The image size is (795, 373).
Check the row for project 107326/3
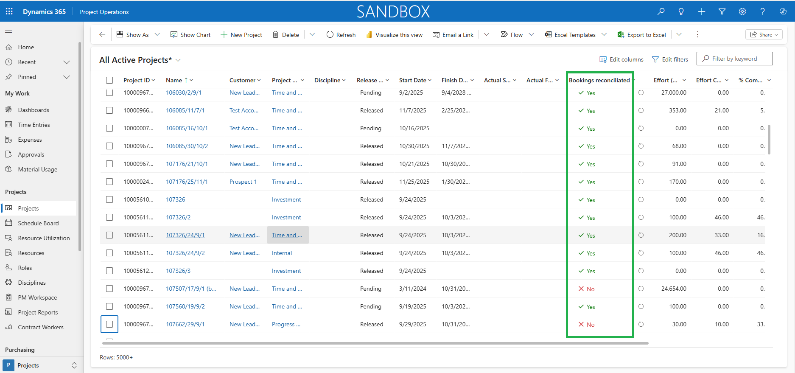[109, 271]
